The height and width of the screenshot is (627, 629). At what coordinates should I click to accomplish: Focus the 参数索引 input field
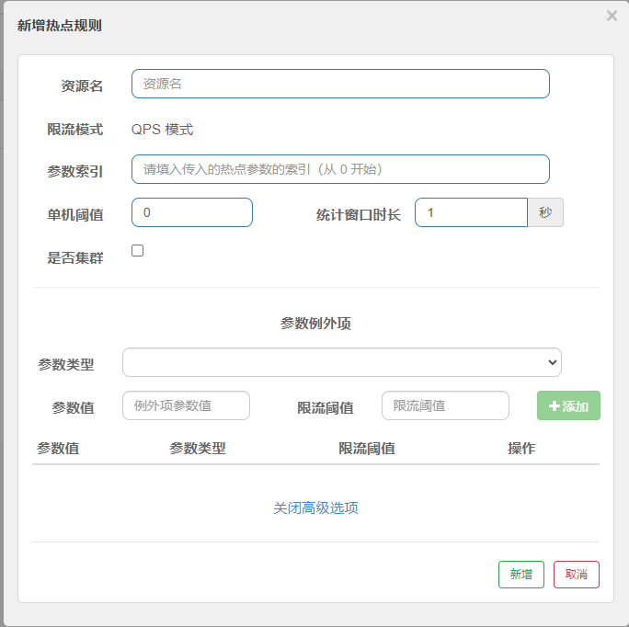click(x=340, y=169)
